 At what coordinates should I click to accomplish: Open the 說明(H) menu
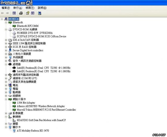pos(42,8)
